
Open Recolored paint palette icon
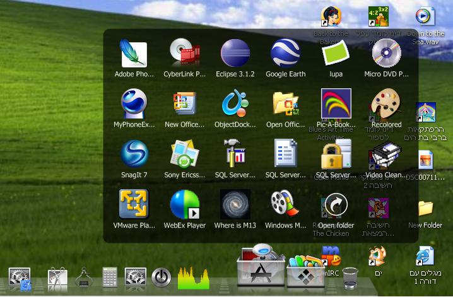coord(386,103)
